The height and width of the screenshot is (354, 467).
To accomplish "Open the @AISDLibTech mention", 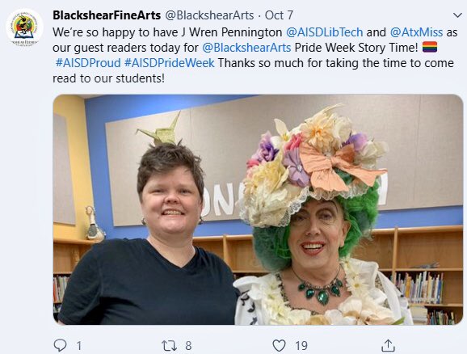I will [x=324, y=32].
